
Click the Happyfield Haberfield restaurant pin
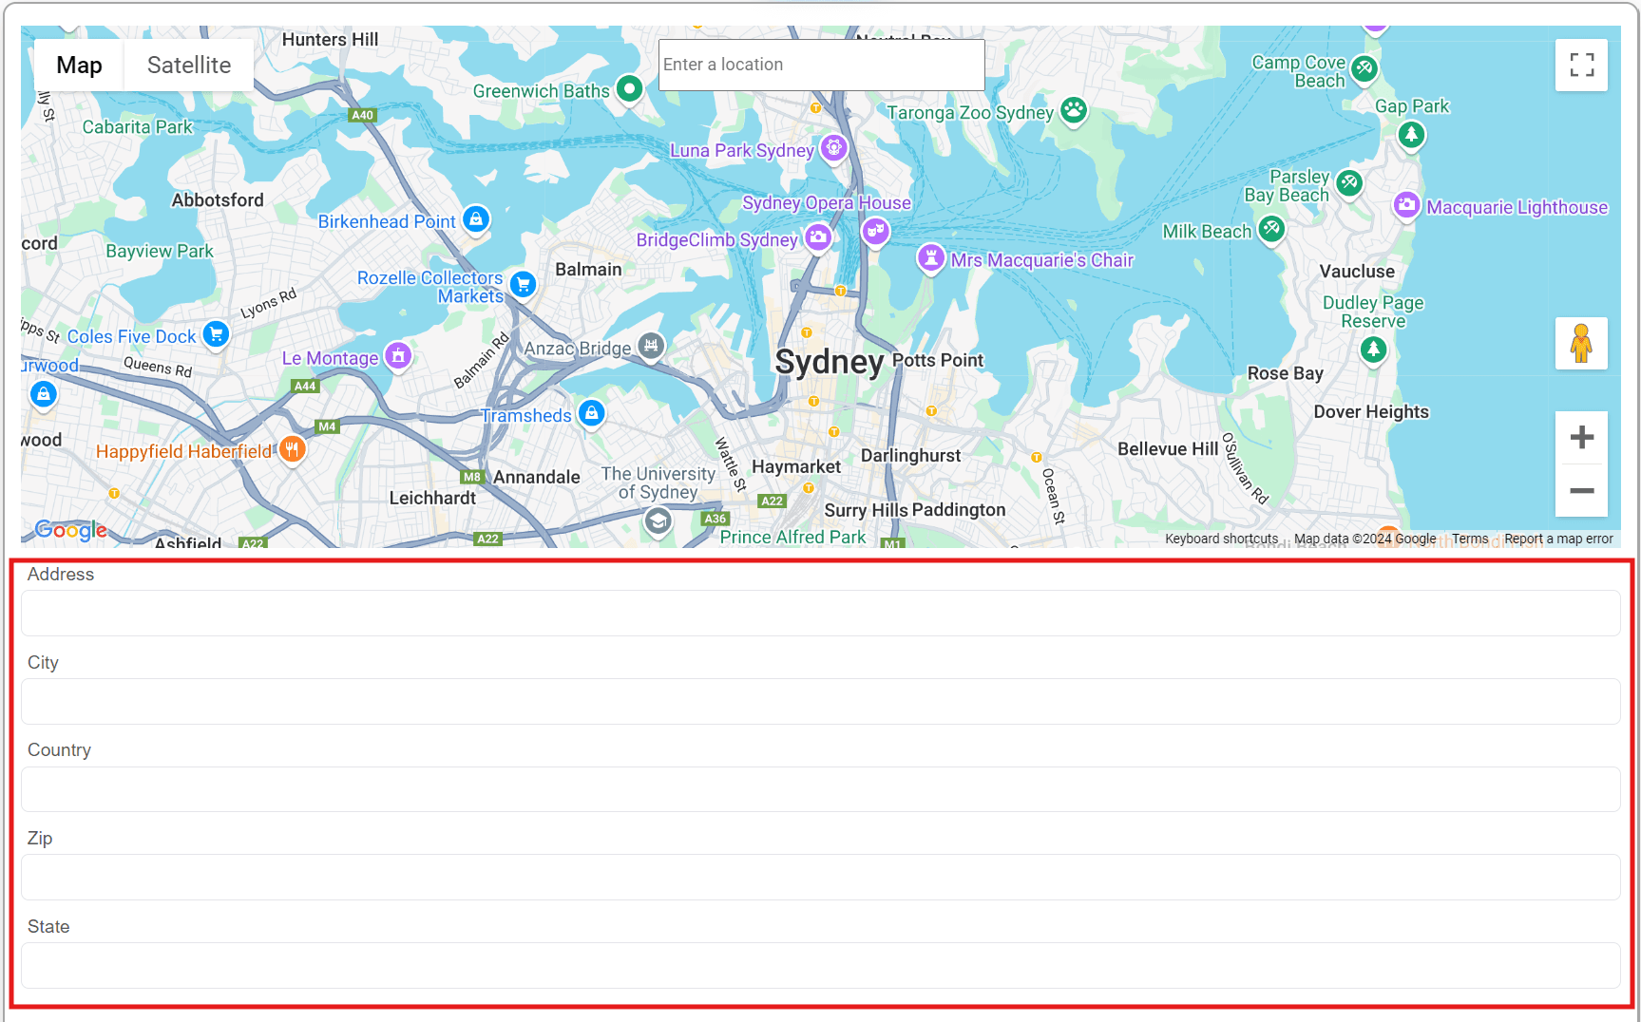[x=292, y=449]
